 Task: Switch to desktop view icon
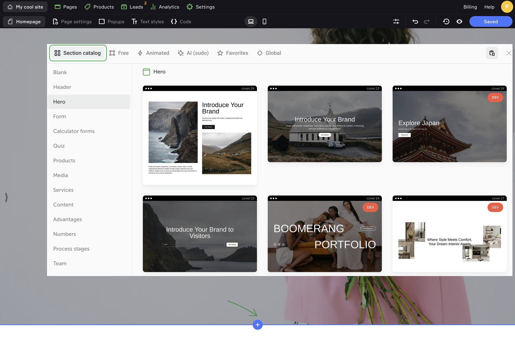coord(251,21)
